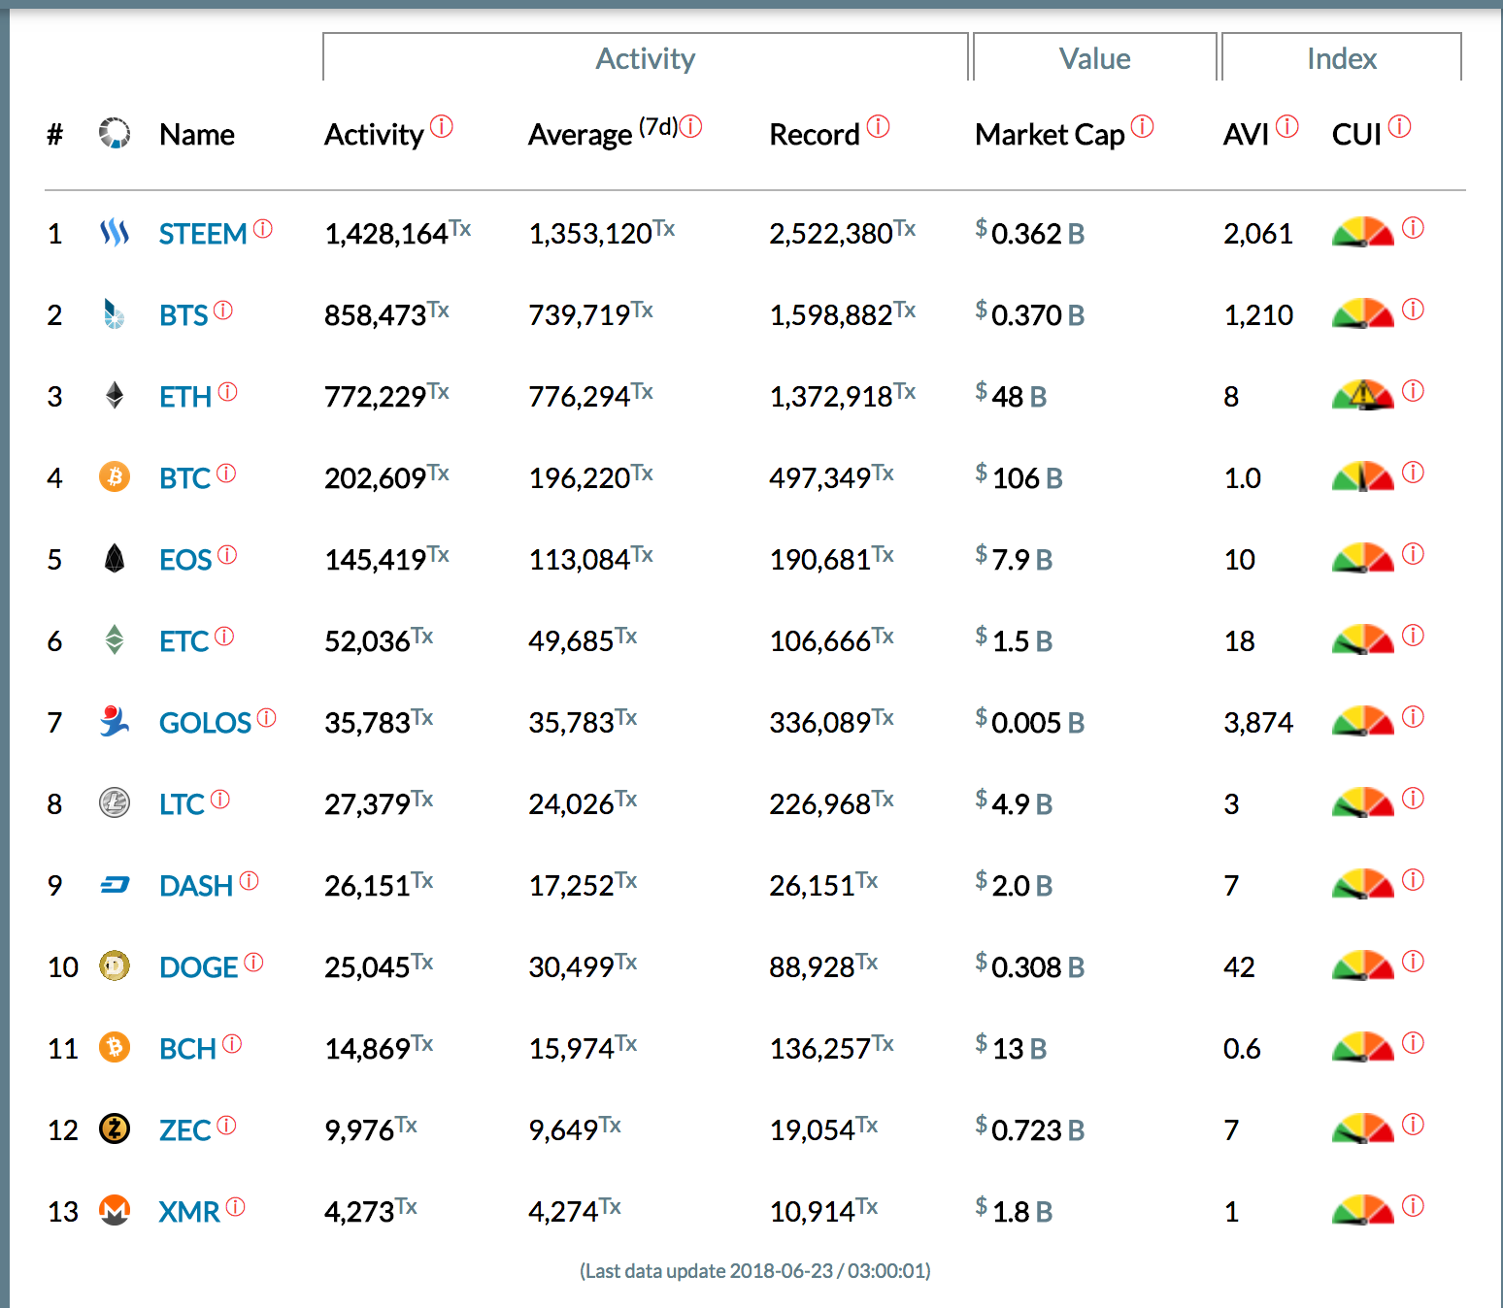This screenshot has width=1503, height=1308.
Task: Click the Ethereum diamond logo icon
Action: pyautogui.click(x=115, y=396)
